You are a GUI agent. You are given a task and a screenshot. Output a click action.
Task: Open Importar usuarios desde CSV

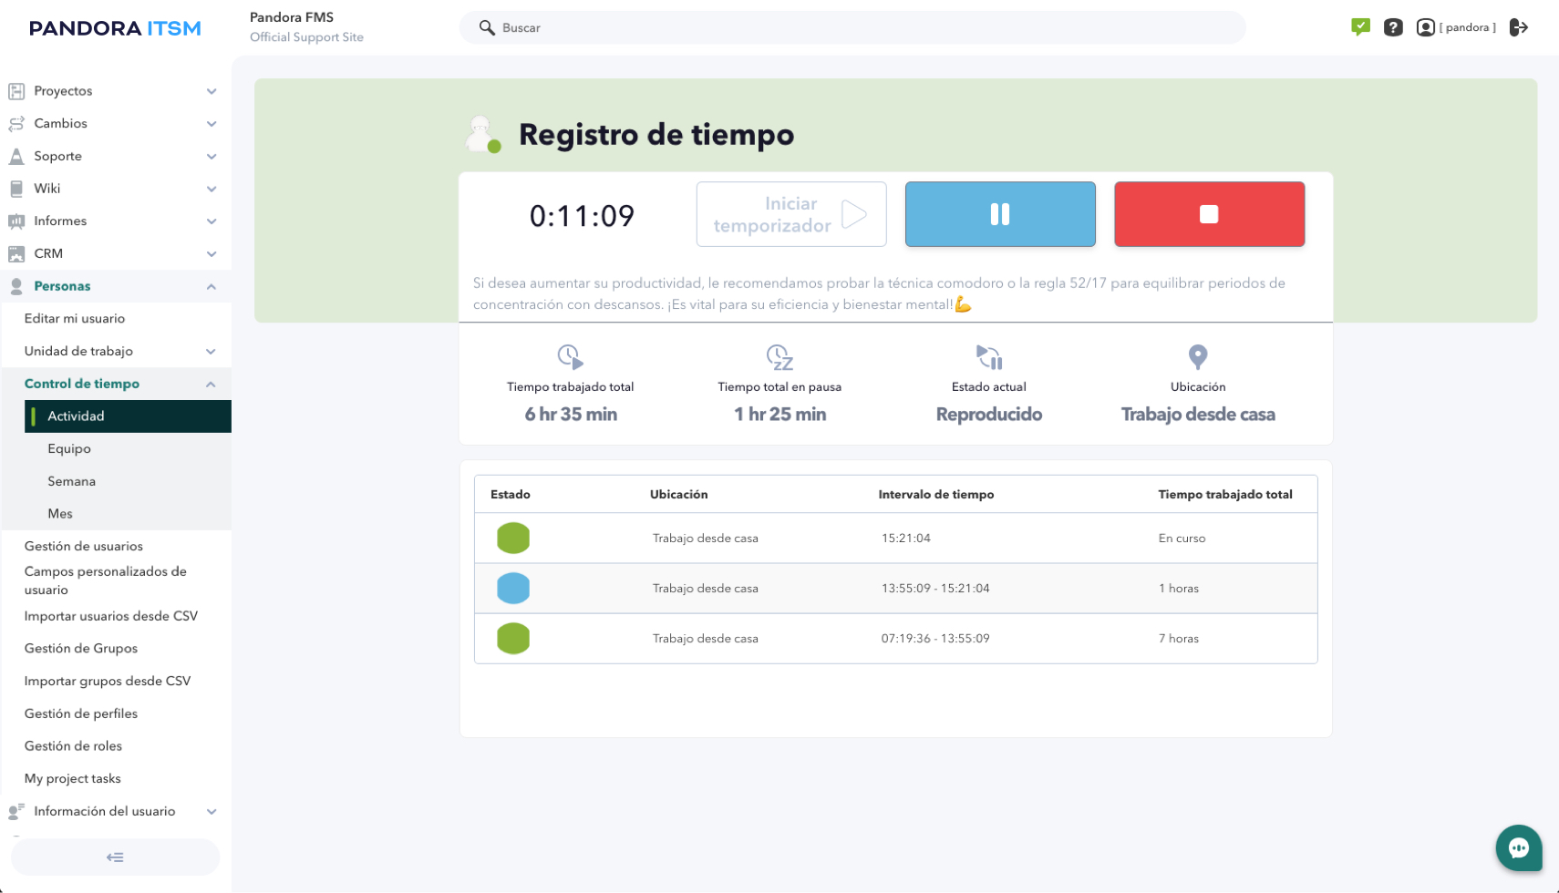pyautogui.click(x=111, y=616)
